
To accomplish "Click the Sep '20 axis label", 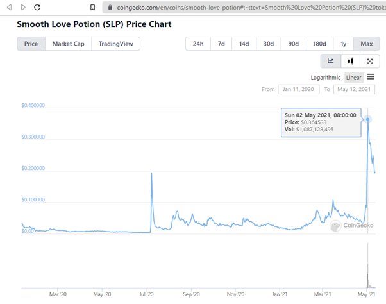I will [x=191, y=294].
